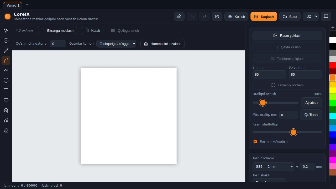Click the Rasm shaffofligi slider handle
Screen dimensions: 336x189
tap(293, 132)
